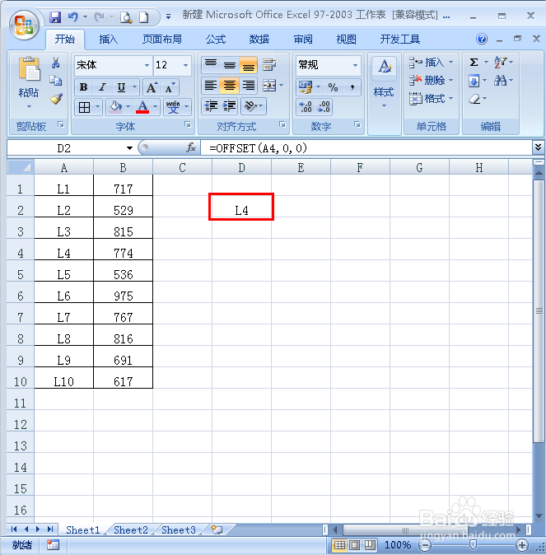Click the zoom slider handle
This screenshot has height=555, width=546.
coord(473,545)
